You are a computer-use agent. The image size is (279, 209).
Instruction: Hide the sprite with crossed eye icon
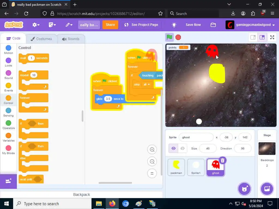[182, 148]
